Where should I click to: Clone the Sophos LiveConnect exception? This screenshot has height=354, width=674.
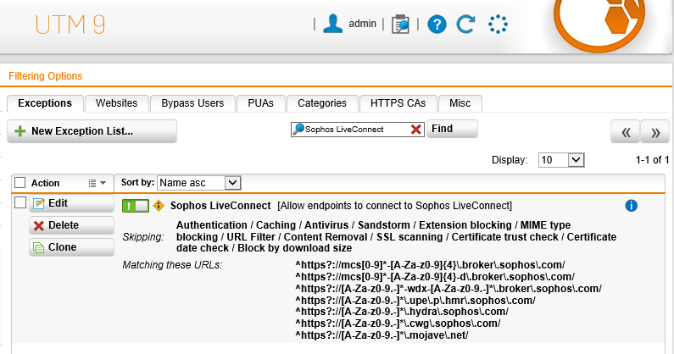pos(72,247)
